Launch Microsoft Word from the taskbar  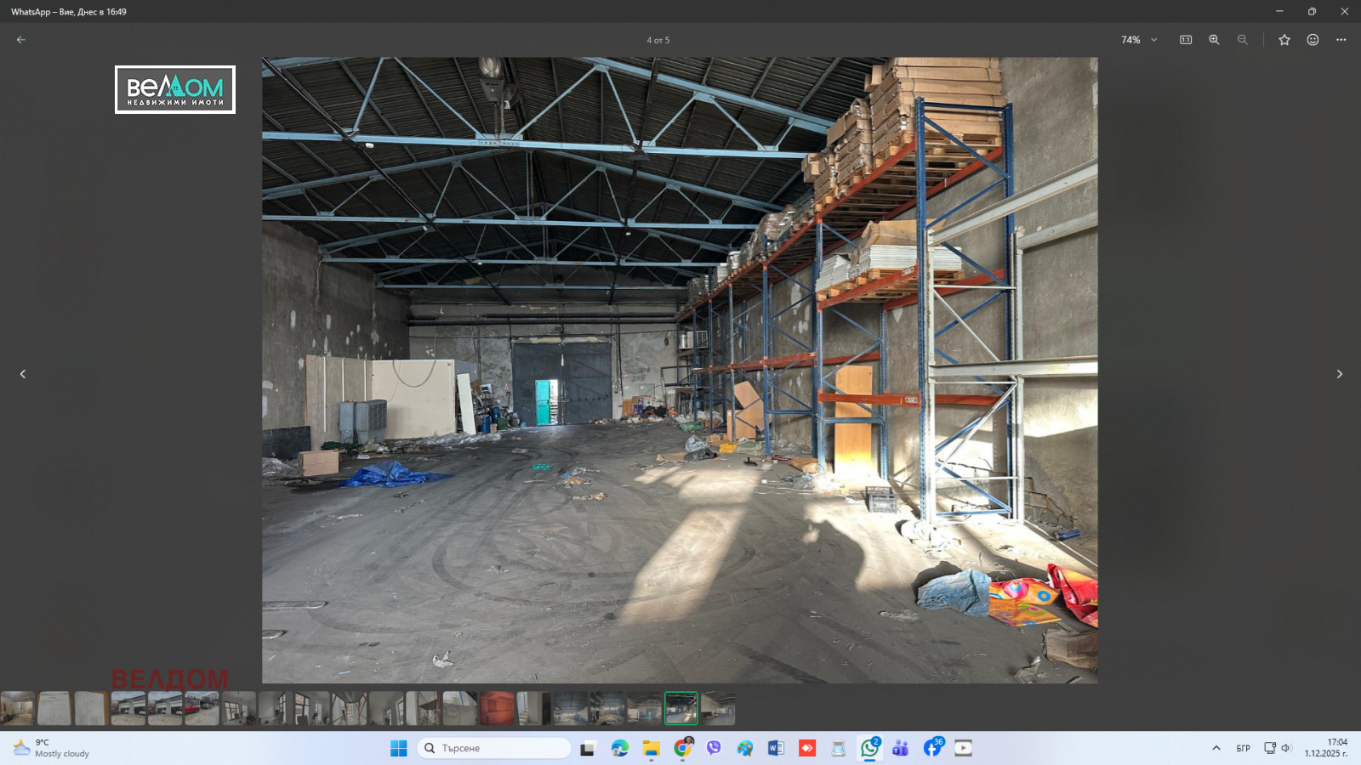[x=775, y=748]
